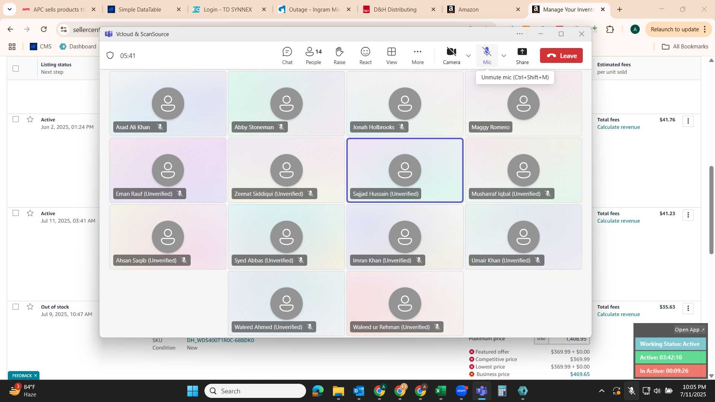Screen dimensions: 715x402
Task: Open the People list showing 14 participants
Action: click(x=314, y=56)
